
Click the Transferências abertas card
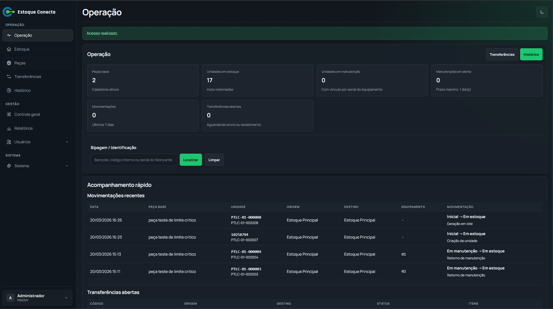coord(257,116)
